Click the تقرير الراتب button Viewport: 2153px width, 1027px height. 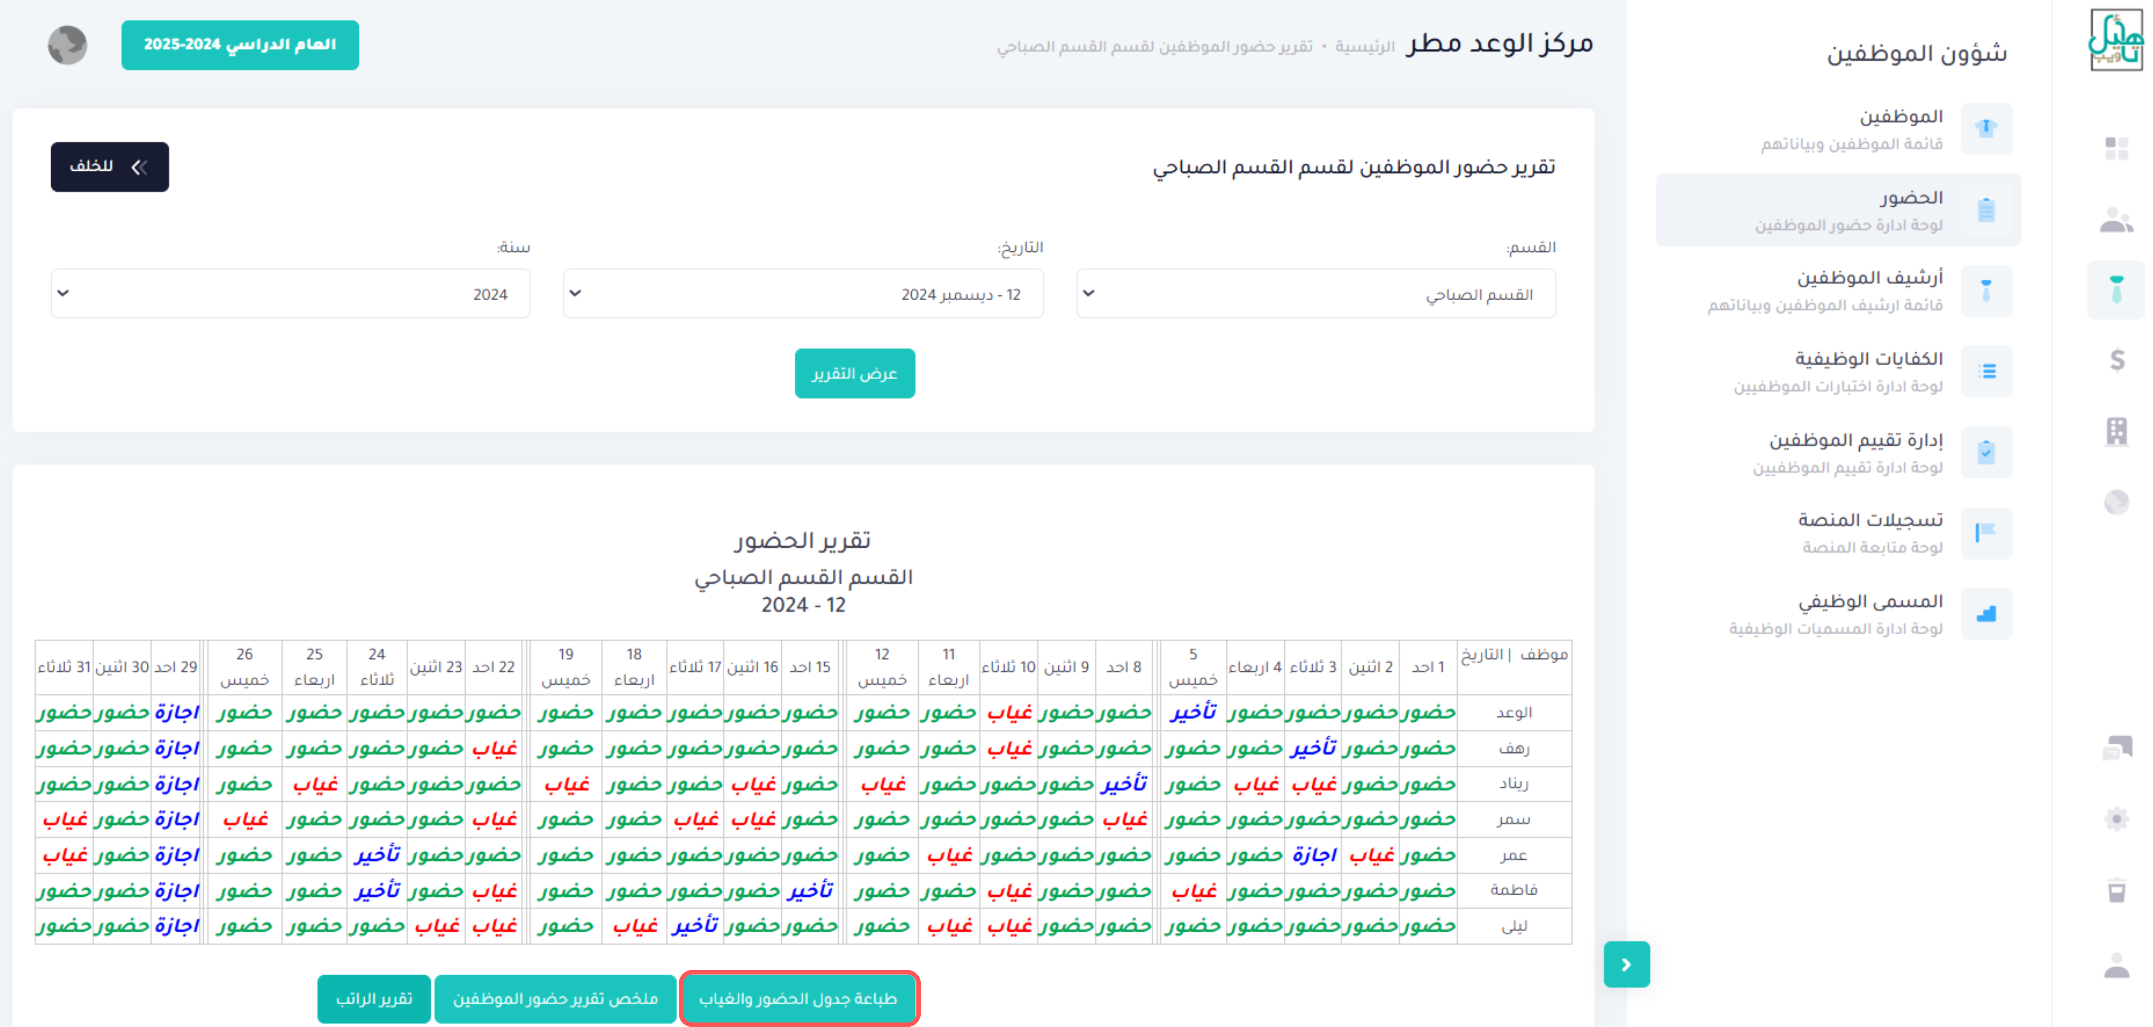tap(374, 999)
